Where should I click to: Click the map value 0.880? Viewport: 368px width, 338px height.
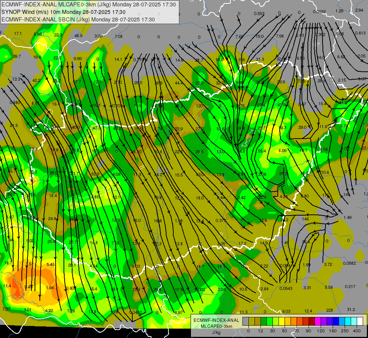pos(15,103)
